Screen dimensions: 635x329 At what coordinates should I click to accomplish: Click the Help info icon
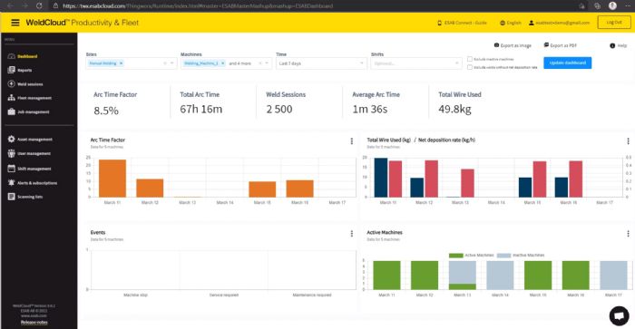click(x=612, y=45)
